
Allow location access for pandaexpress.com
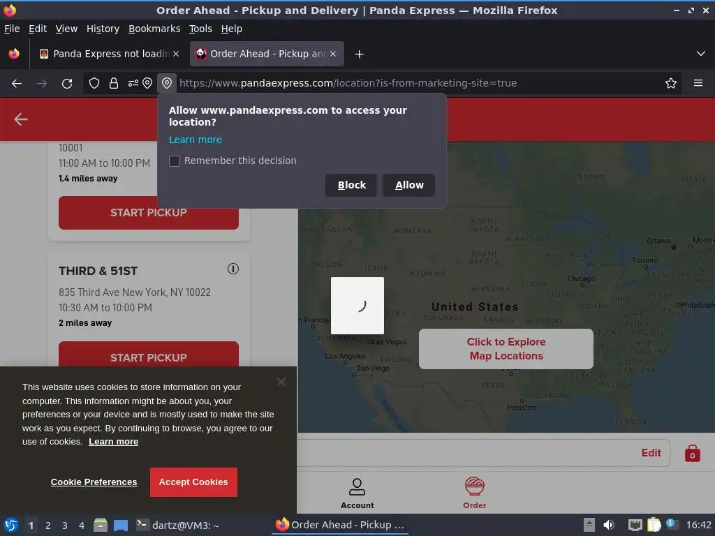(408, 185)
